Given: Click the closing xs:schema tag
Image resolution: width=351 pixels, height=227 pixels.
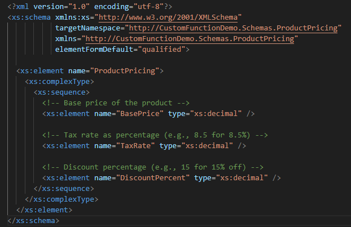Looking at the screenshot, I should click(33, 221).
